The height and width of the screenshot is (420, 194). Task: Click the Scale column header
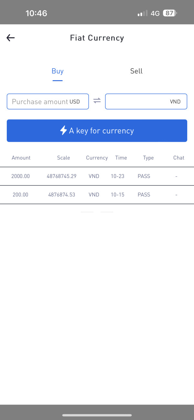63,158
